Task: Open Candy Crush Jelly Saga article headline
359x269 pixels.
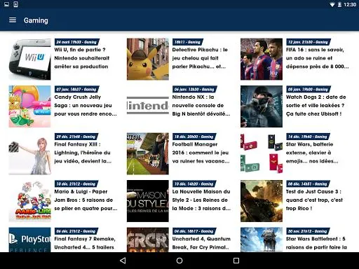Action: [86, 106]
